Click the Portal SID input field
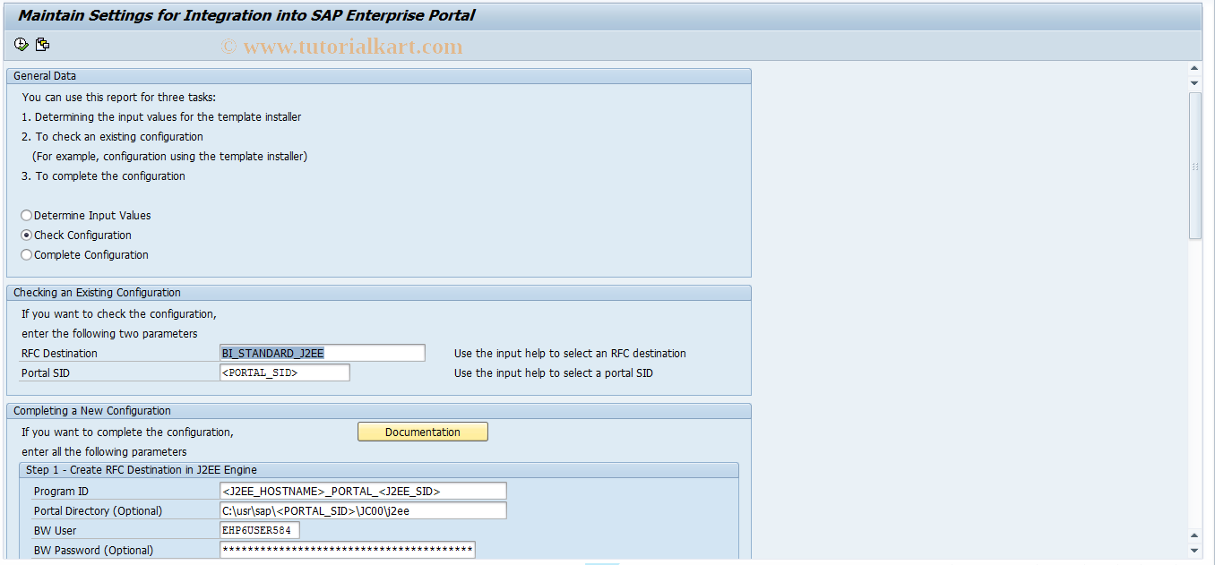The image size is (1215, 565). 285,372
